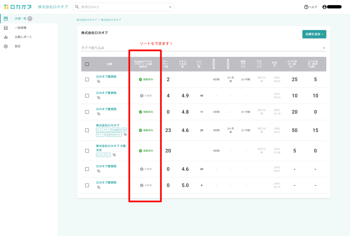Click 口コミプラン chip in 大阪支社 row
The height and width of the screenshot is (236, 350).
(103, 155)
